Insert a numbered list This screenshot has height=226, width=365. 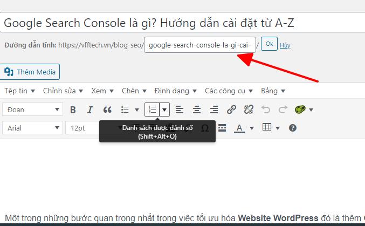152,109
